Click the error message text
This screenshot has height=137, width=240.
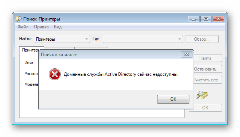(x=121, y=74)
